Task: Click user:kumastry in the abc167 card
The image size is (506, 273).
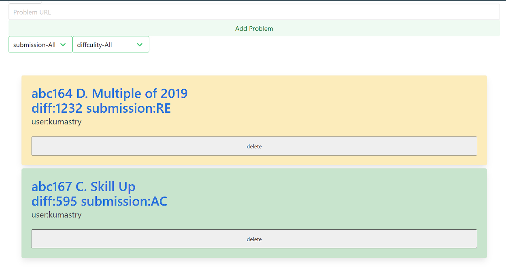Action: coord(57,215)
